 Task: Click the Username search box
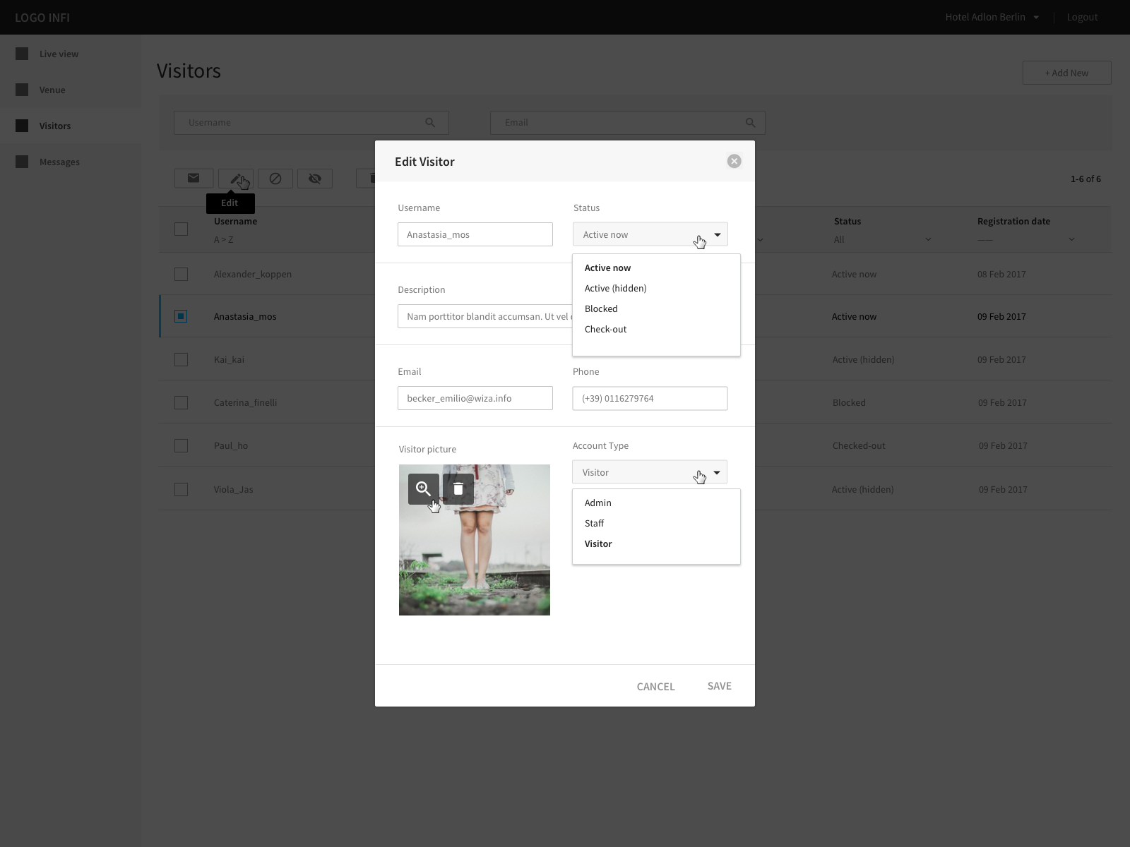(x=311, y=122)
